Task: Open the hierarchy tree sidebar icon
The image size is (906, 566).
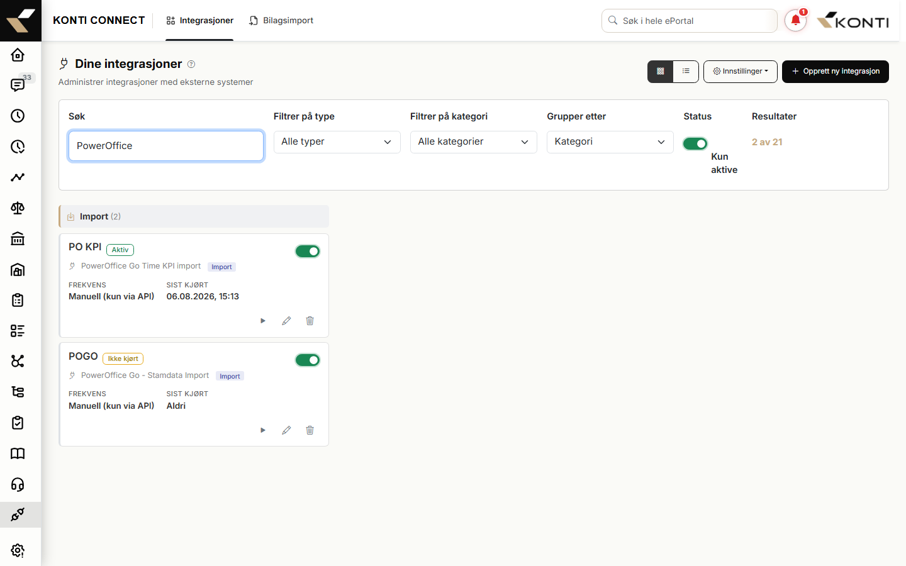Action: [18, 392]
